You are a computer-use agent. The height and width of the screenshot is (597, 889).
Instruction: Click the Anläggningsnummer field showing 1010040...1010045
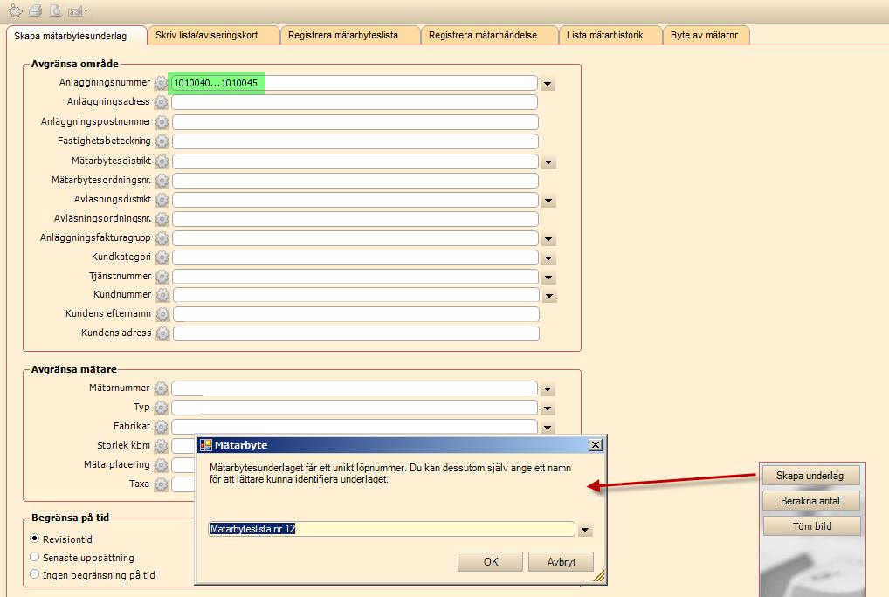[354, 83]
